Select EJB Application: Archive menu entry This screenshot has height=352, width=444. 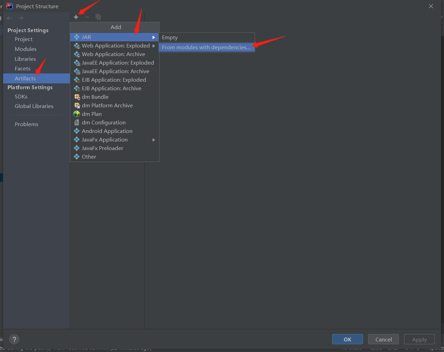114,88
